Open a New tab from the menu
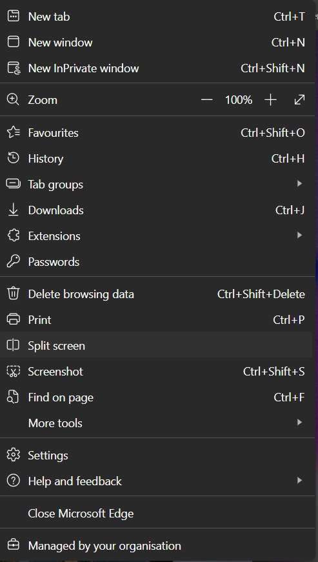318x562 pixels. click(156, 17)
